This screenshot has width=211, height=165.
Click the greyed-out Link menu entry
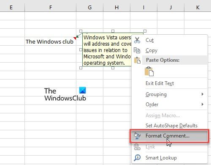[x=170, y=147]
